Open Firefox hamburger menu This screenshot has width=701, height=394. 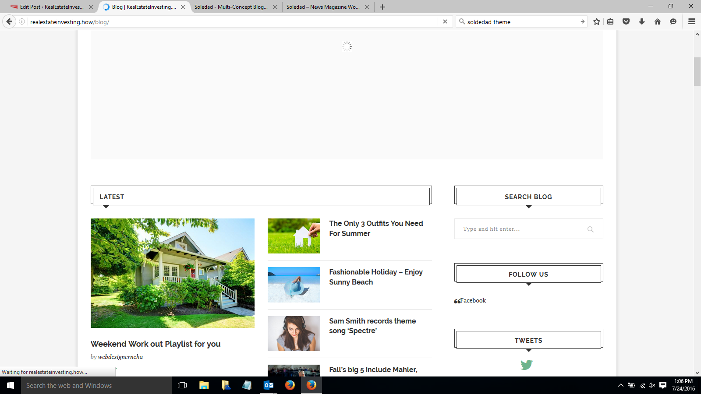(x=692, y=21)
